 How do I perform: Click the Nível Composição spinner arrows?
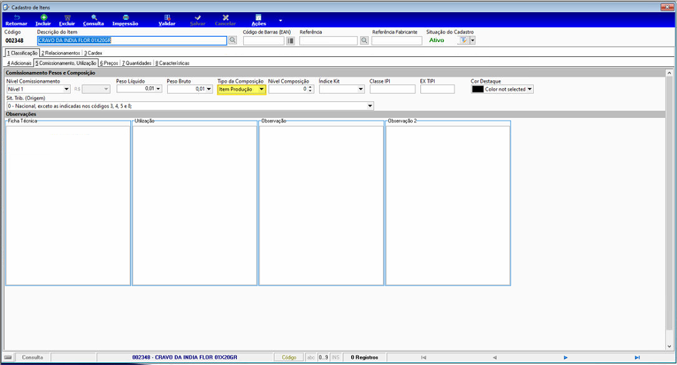pyautogui.click(x=310, y=89)
